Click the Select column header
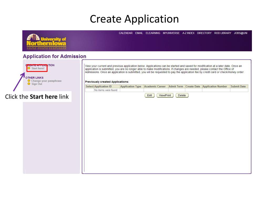The width and height of the screenshot is (269, 201). coord(90,86)
